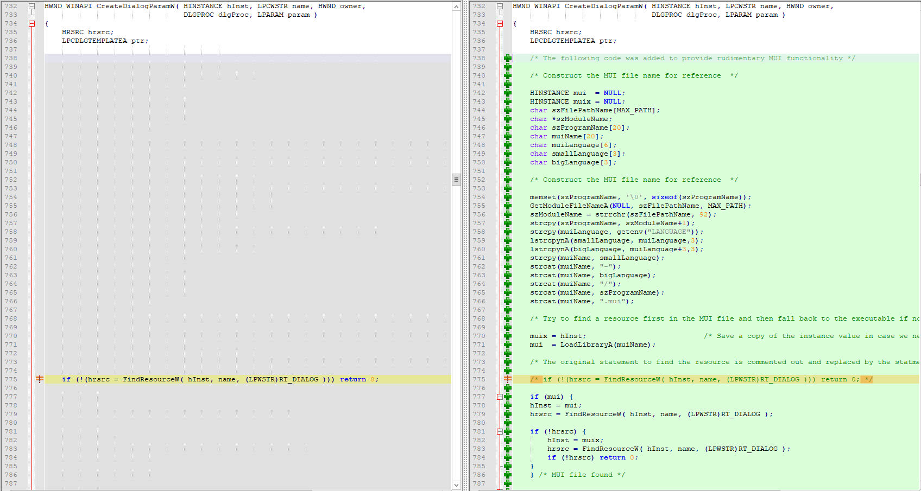This screenshot has height=491, width=921.
Task: Click the green plus beside 'strcpy(muiLanguage, getenv'
Action: point(508,232)
